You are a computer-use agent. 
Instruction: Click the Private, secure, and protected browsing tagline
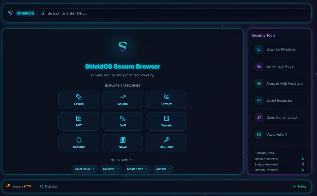click(x=123, y=75)
